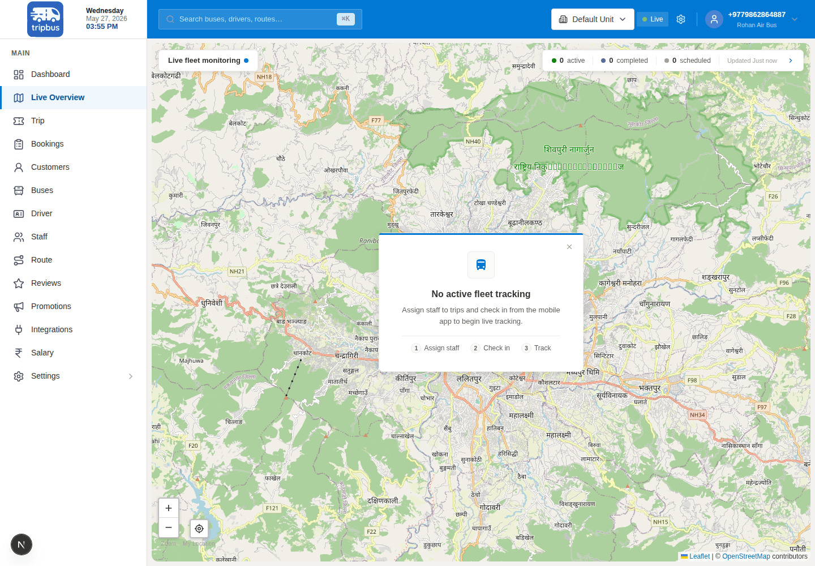Click the bus icon in popup
Image resolution: width=815 pixels, height=566 pixels.
pyautogui.click(x=481, y=265)
